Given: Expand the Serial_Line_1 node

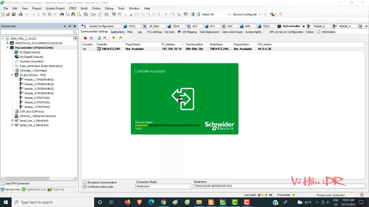Looking at the screenshot, I should point(12,120).
